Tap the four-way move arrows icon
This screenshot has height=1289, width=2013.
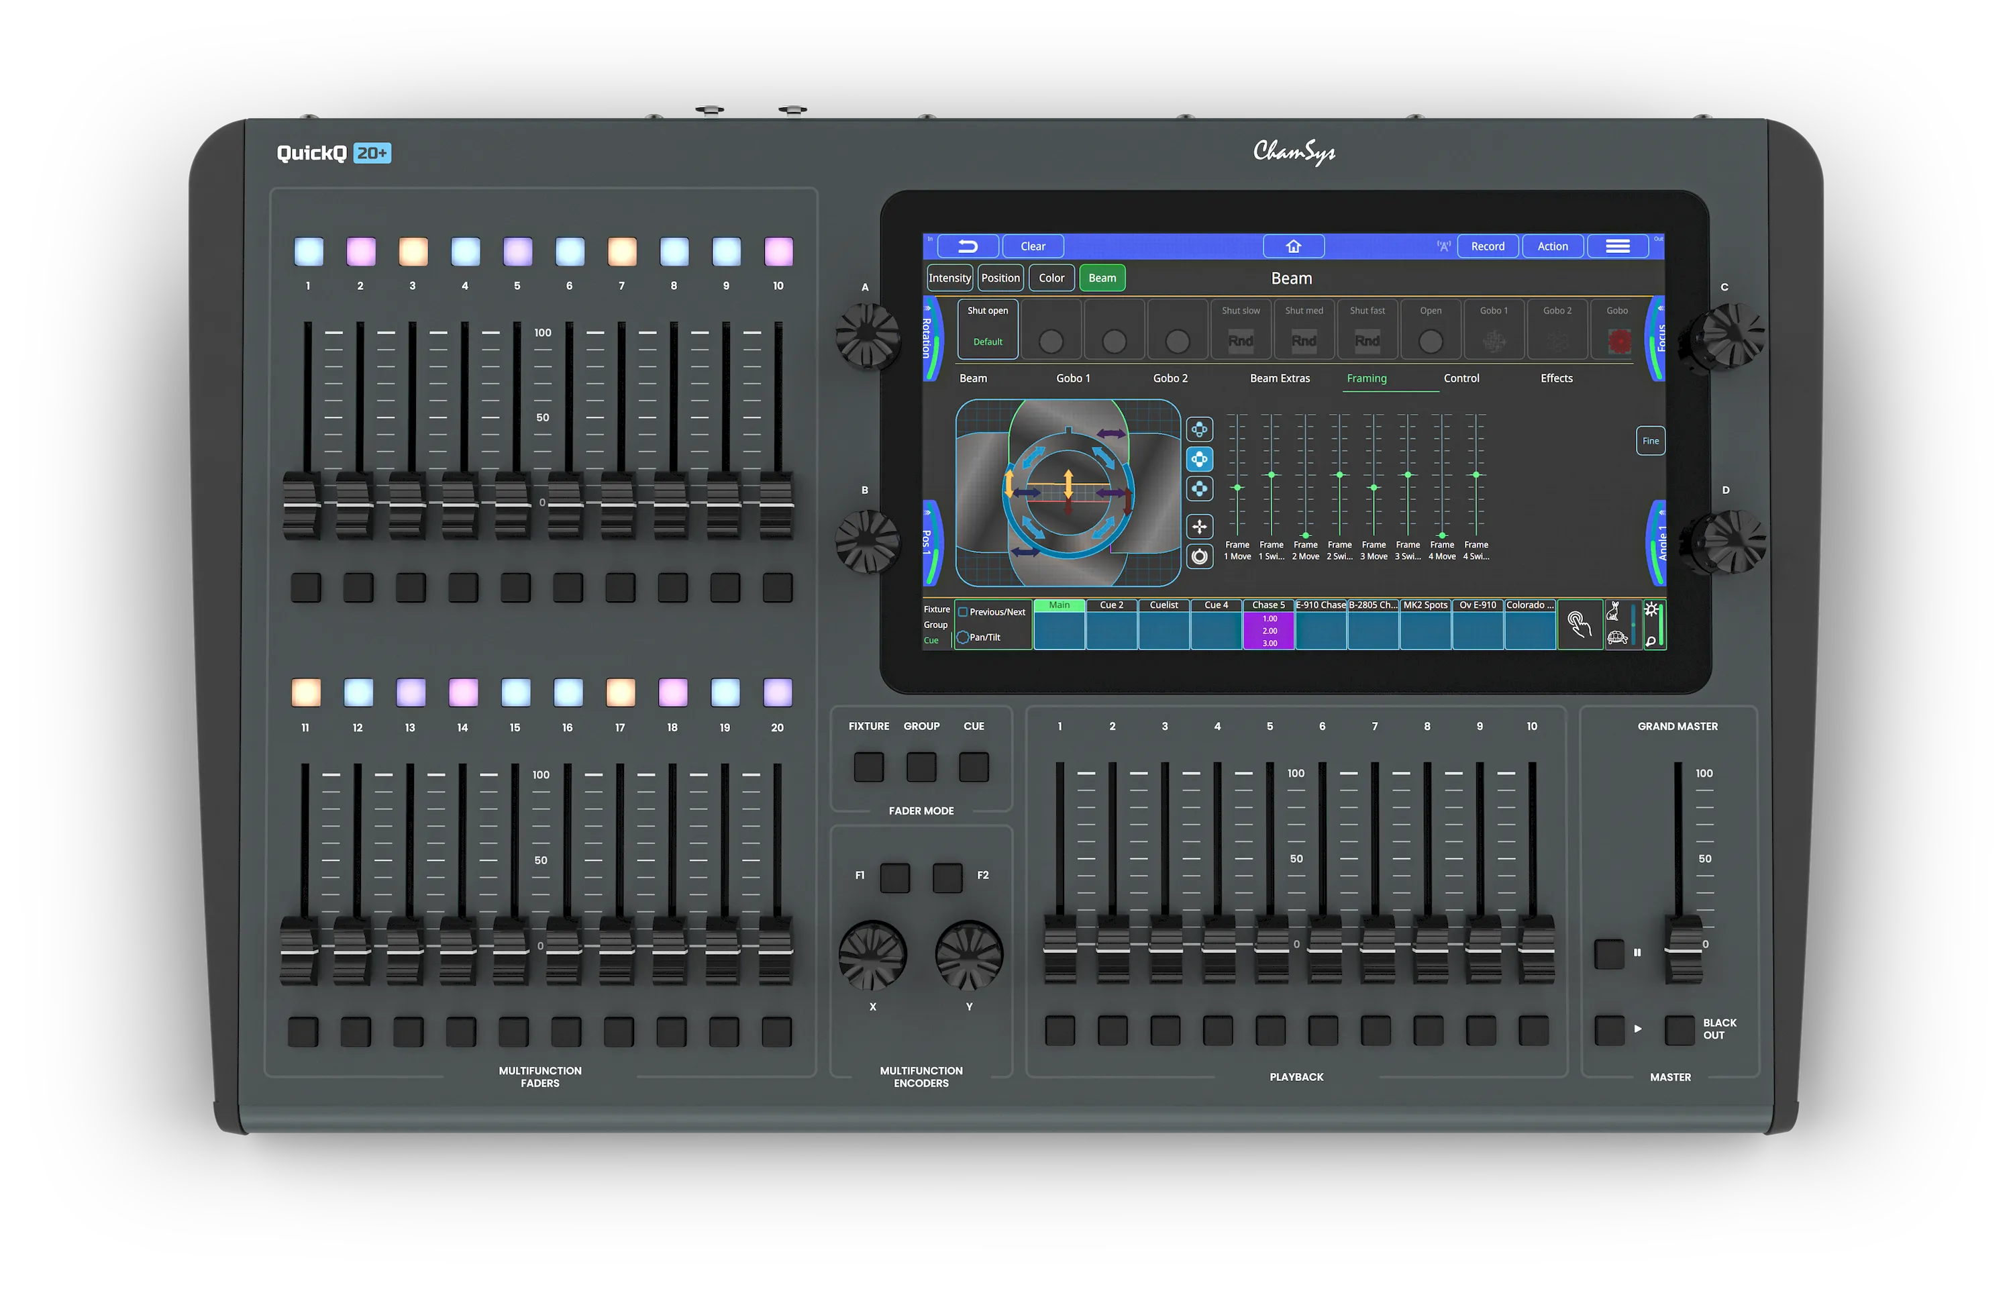pos(1200,527)
